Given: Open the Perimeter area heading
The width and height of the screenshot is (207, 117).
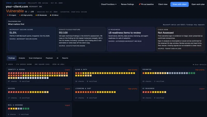Looking at the screenshot, I should click(x=147, y=69).
